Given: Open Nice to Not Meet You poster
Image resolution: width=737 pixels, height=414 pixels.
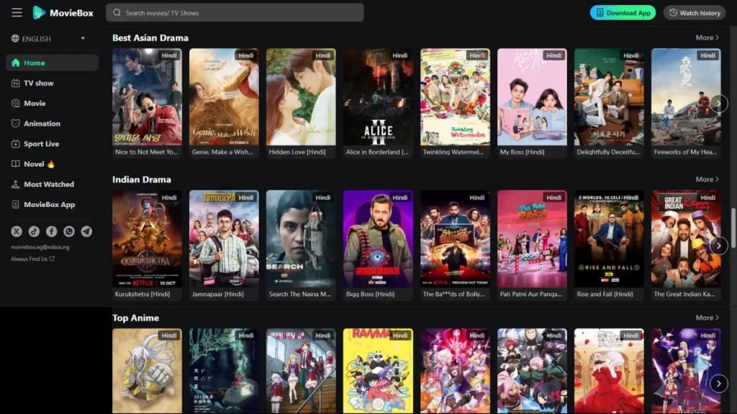Looking at the screenshot, I should tap(147, 97).
